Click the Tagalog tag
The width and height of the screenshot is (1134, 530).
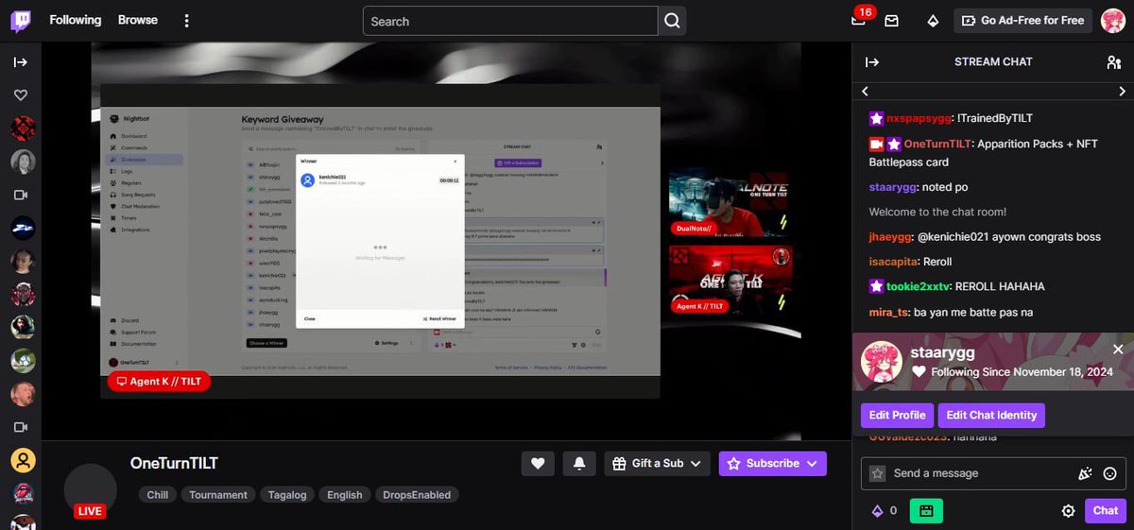coord(287,494)
